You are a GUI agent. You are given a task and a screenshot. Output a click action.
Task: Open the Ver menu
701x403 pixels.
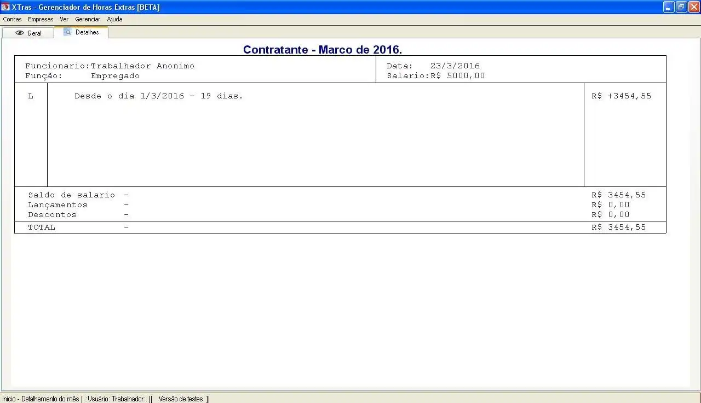click(x=64, y=19)
